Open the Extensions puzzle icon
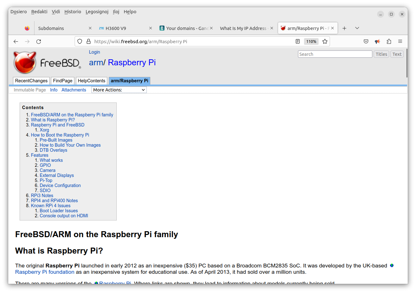The height and width of the screenshot is (293, 416). (x=389, y=41)
